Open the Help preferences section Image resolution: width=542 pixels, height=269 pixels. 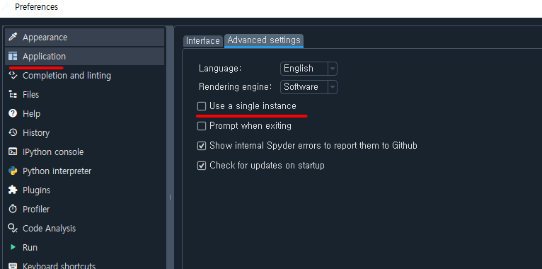[x=84, y=113]
